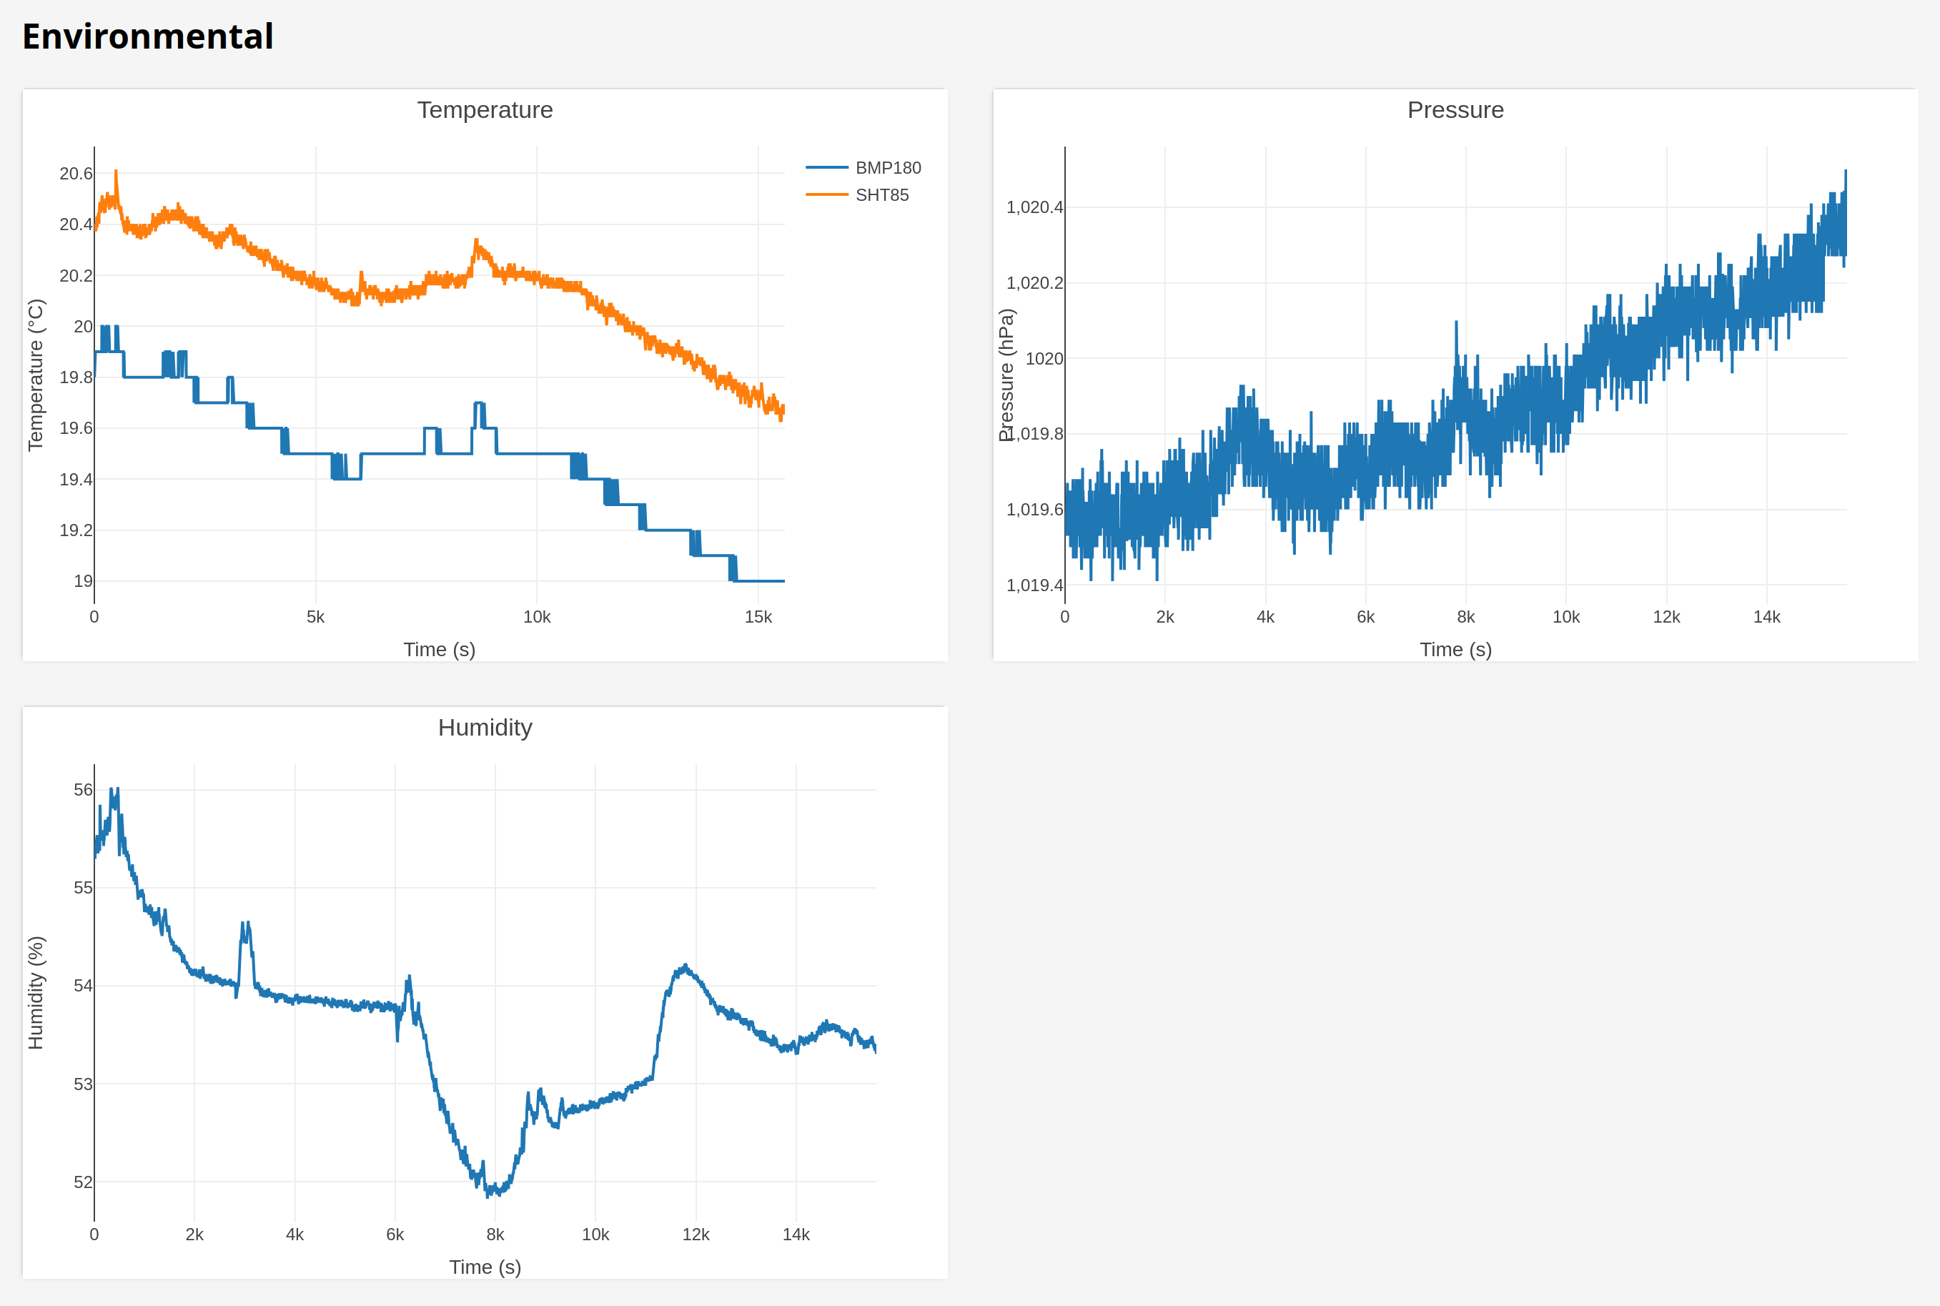Click Time (s) label under Temperature chart

tap(439, 650)
